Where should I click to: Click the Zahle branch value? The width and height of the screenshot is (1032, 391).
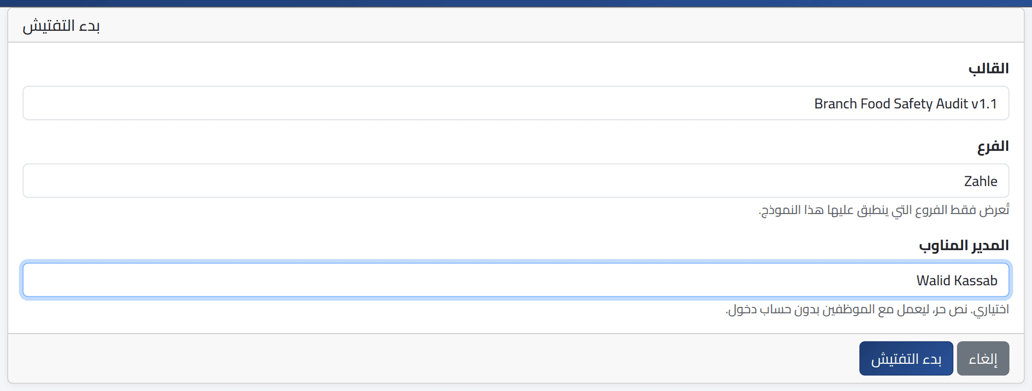pos(980,182)
